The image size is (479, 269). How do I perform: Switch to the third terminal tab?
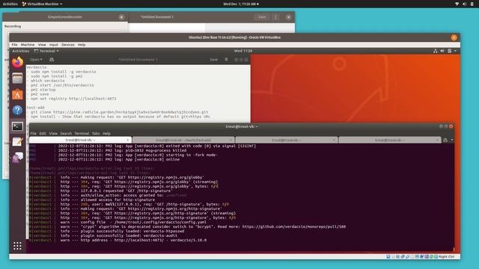pos(287,140)
